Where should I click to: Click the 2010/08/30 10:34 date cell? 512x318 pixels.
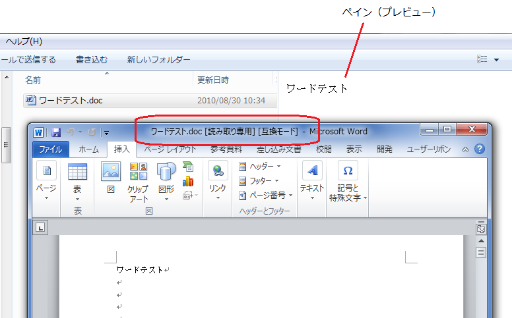[231, 101]
